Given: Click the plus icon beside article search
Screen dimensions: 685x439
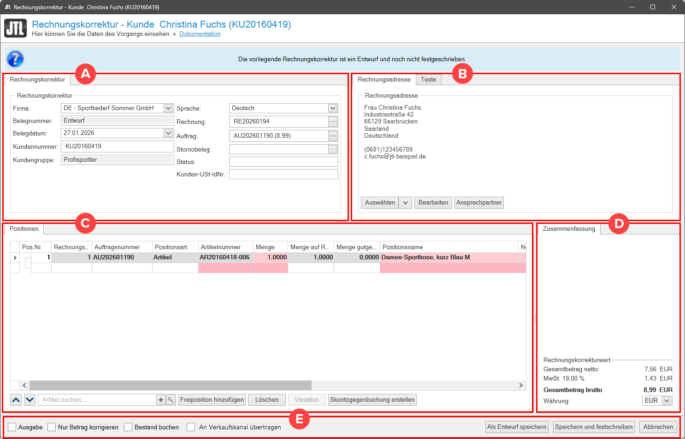Looking at the screenshot, I should coord(161,400).
